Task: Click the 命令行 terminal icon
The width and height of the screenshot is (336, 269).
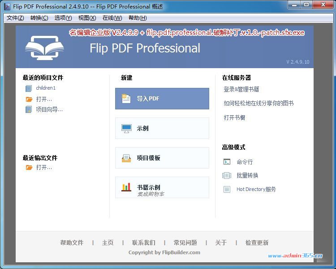Action: [227, 161]
